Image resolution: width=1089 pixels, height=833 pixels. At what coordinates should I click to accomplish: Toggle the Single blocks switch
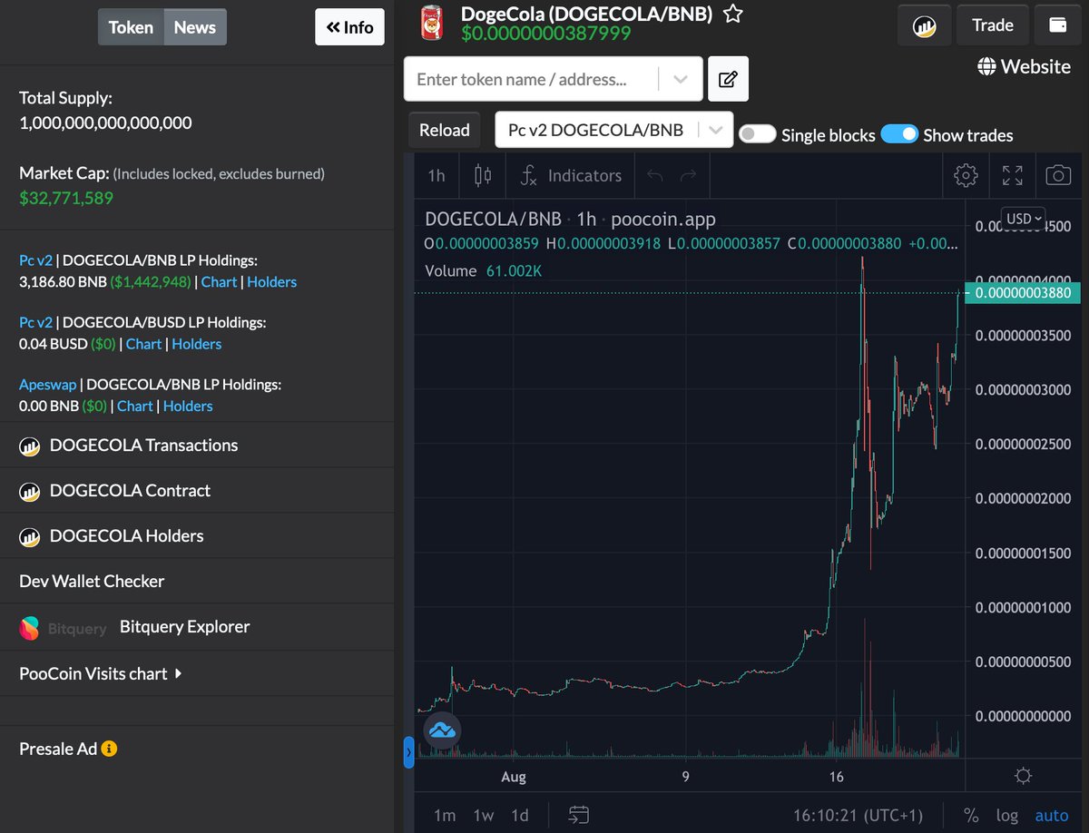click(757, 134)
